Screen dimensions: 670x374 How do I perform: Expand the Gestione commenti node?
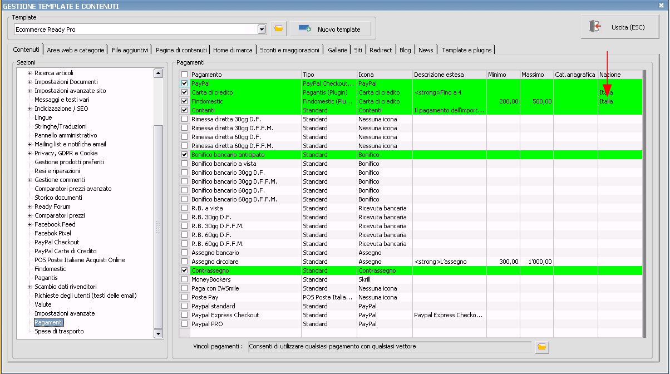pos(29,180)
